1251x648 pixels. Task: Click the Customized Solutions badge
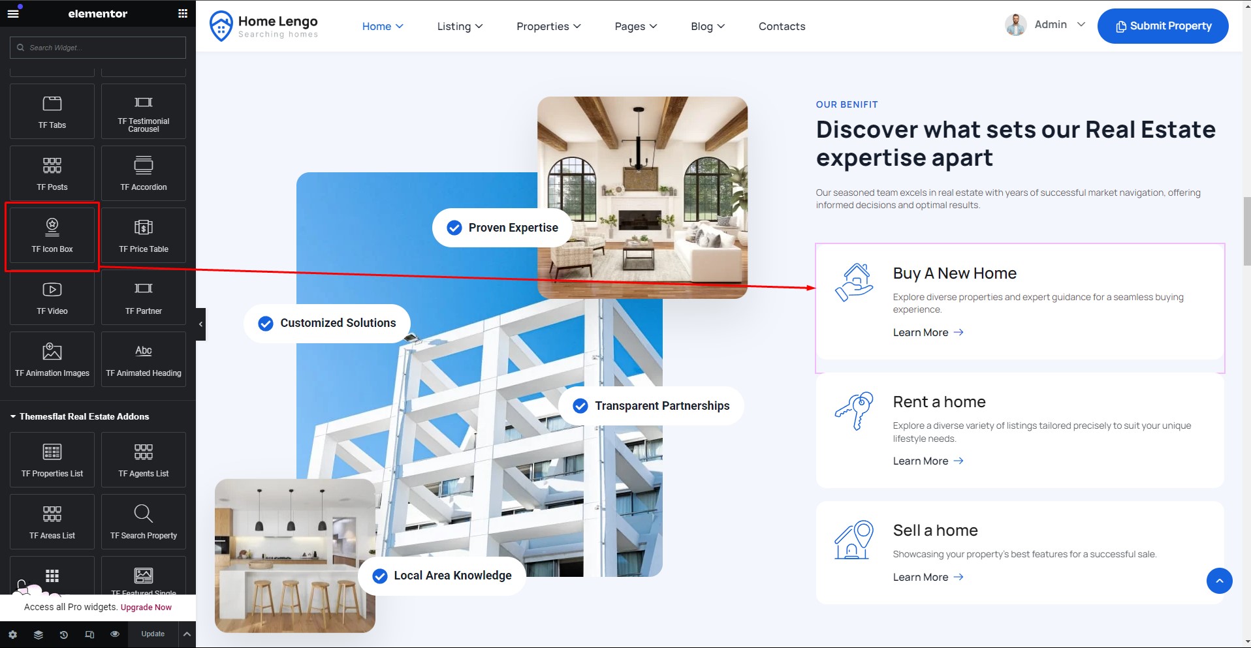327,323
